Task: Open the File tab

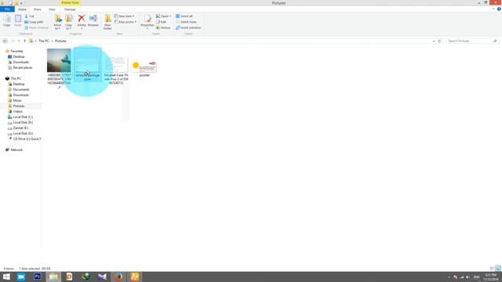Action: pos(7,9)
